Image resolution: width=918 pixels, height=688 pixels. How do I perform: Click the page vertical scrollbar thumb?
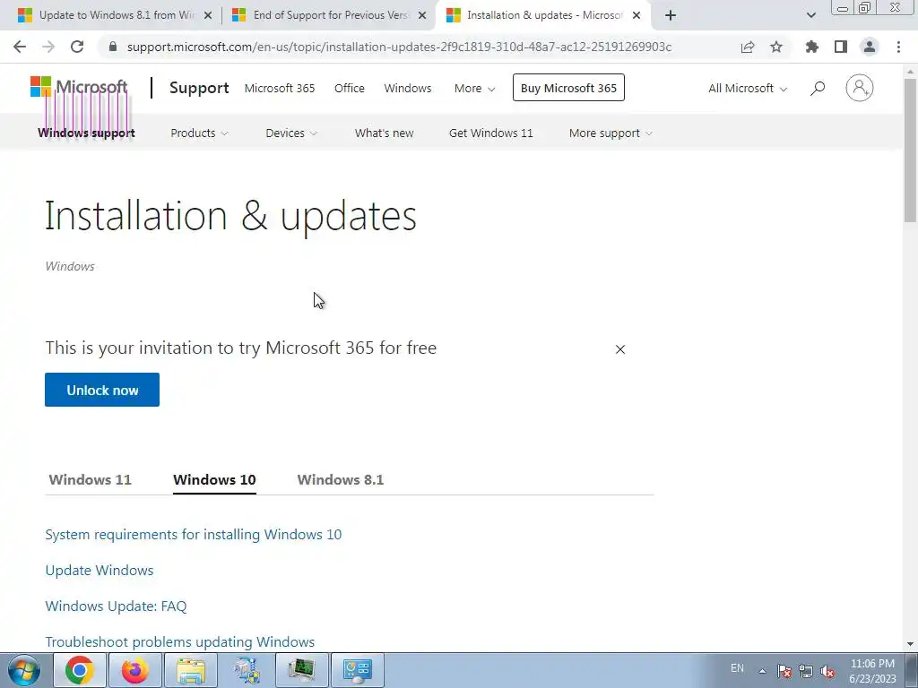pos(910,150)
